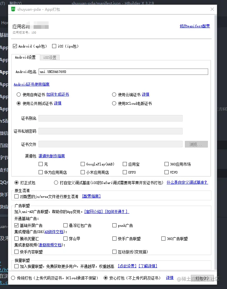Select the 传统打包 radio button

tap(13, 278)
